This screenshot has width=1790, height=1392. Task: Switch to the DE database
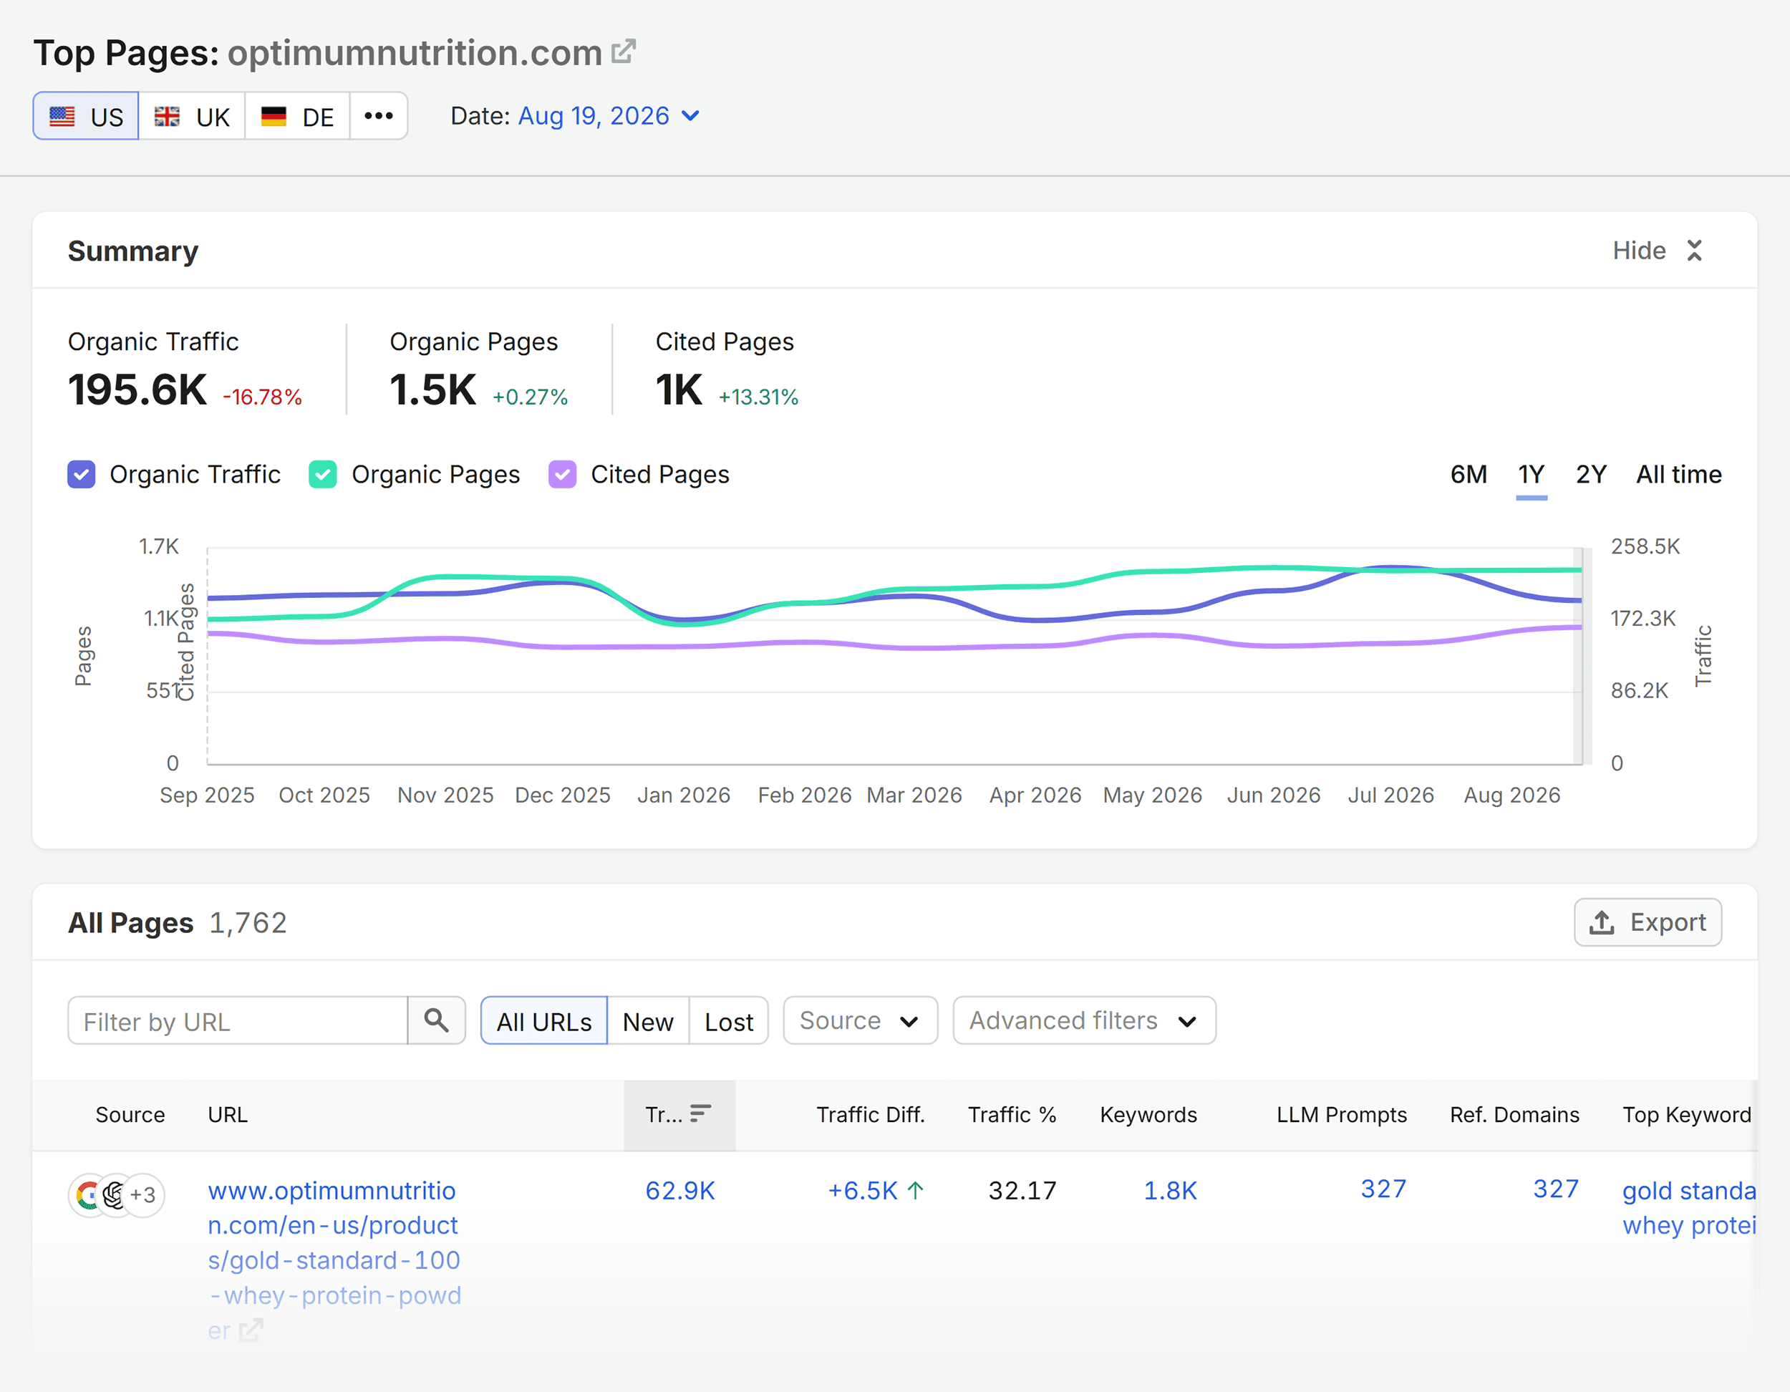(298, 117)
